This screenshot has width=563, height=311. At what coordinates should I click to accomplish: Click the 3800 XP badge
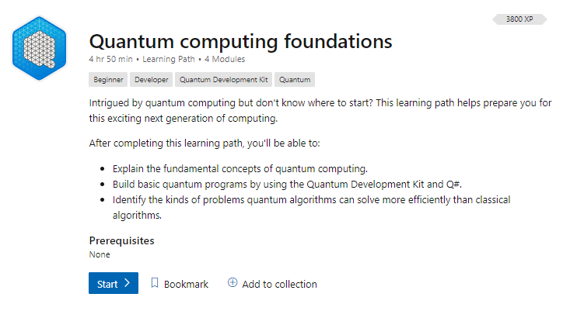(x=519, y=19)
